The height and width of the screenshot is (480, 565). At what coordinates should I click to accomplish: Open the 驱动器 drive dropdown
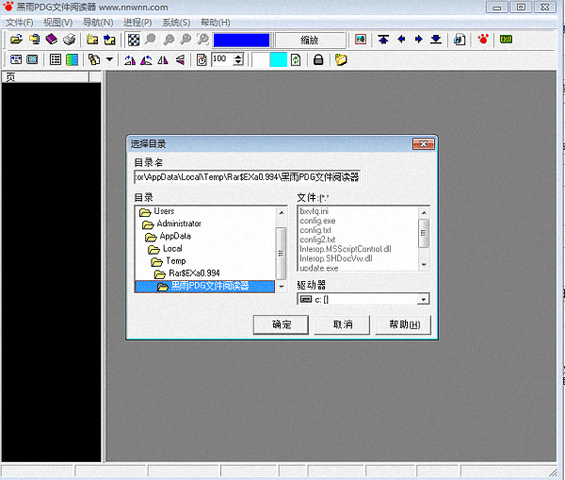click(423, 299)
